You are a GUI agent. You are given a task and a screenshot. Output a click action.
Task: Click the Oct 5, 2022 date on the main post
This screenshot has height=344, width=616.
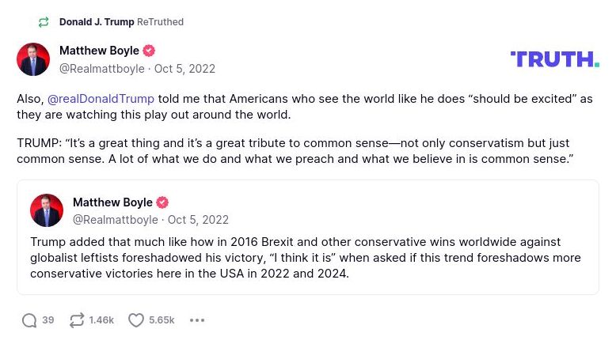tap(184, 69)
